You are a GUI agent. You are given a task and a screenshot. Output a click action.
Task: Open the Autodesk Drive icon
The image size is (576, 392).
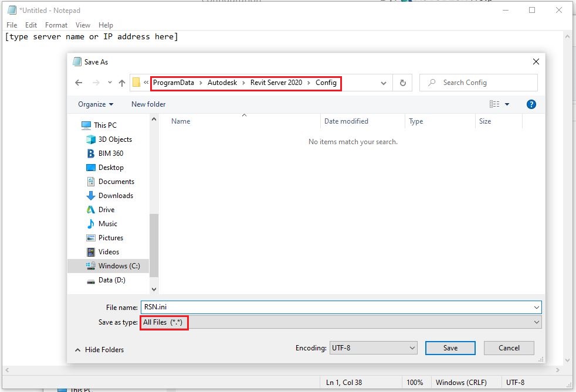[90, 210]
